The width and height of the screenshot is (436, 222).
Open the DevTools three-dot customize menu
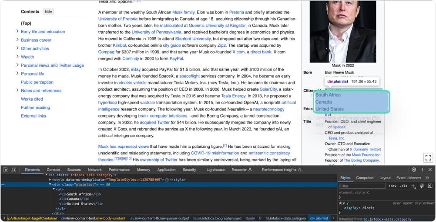[x=422, y=170]
